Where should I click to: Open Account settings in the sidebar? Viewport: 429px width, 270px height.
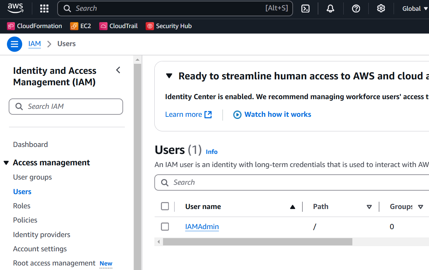tap(40, 249)
